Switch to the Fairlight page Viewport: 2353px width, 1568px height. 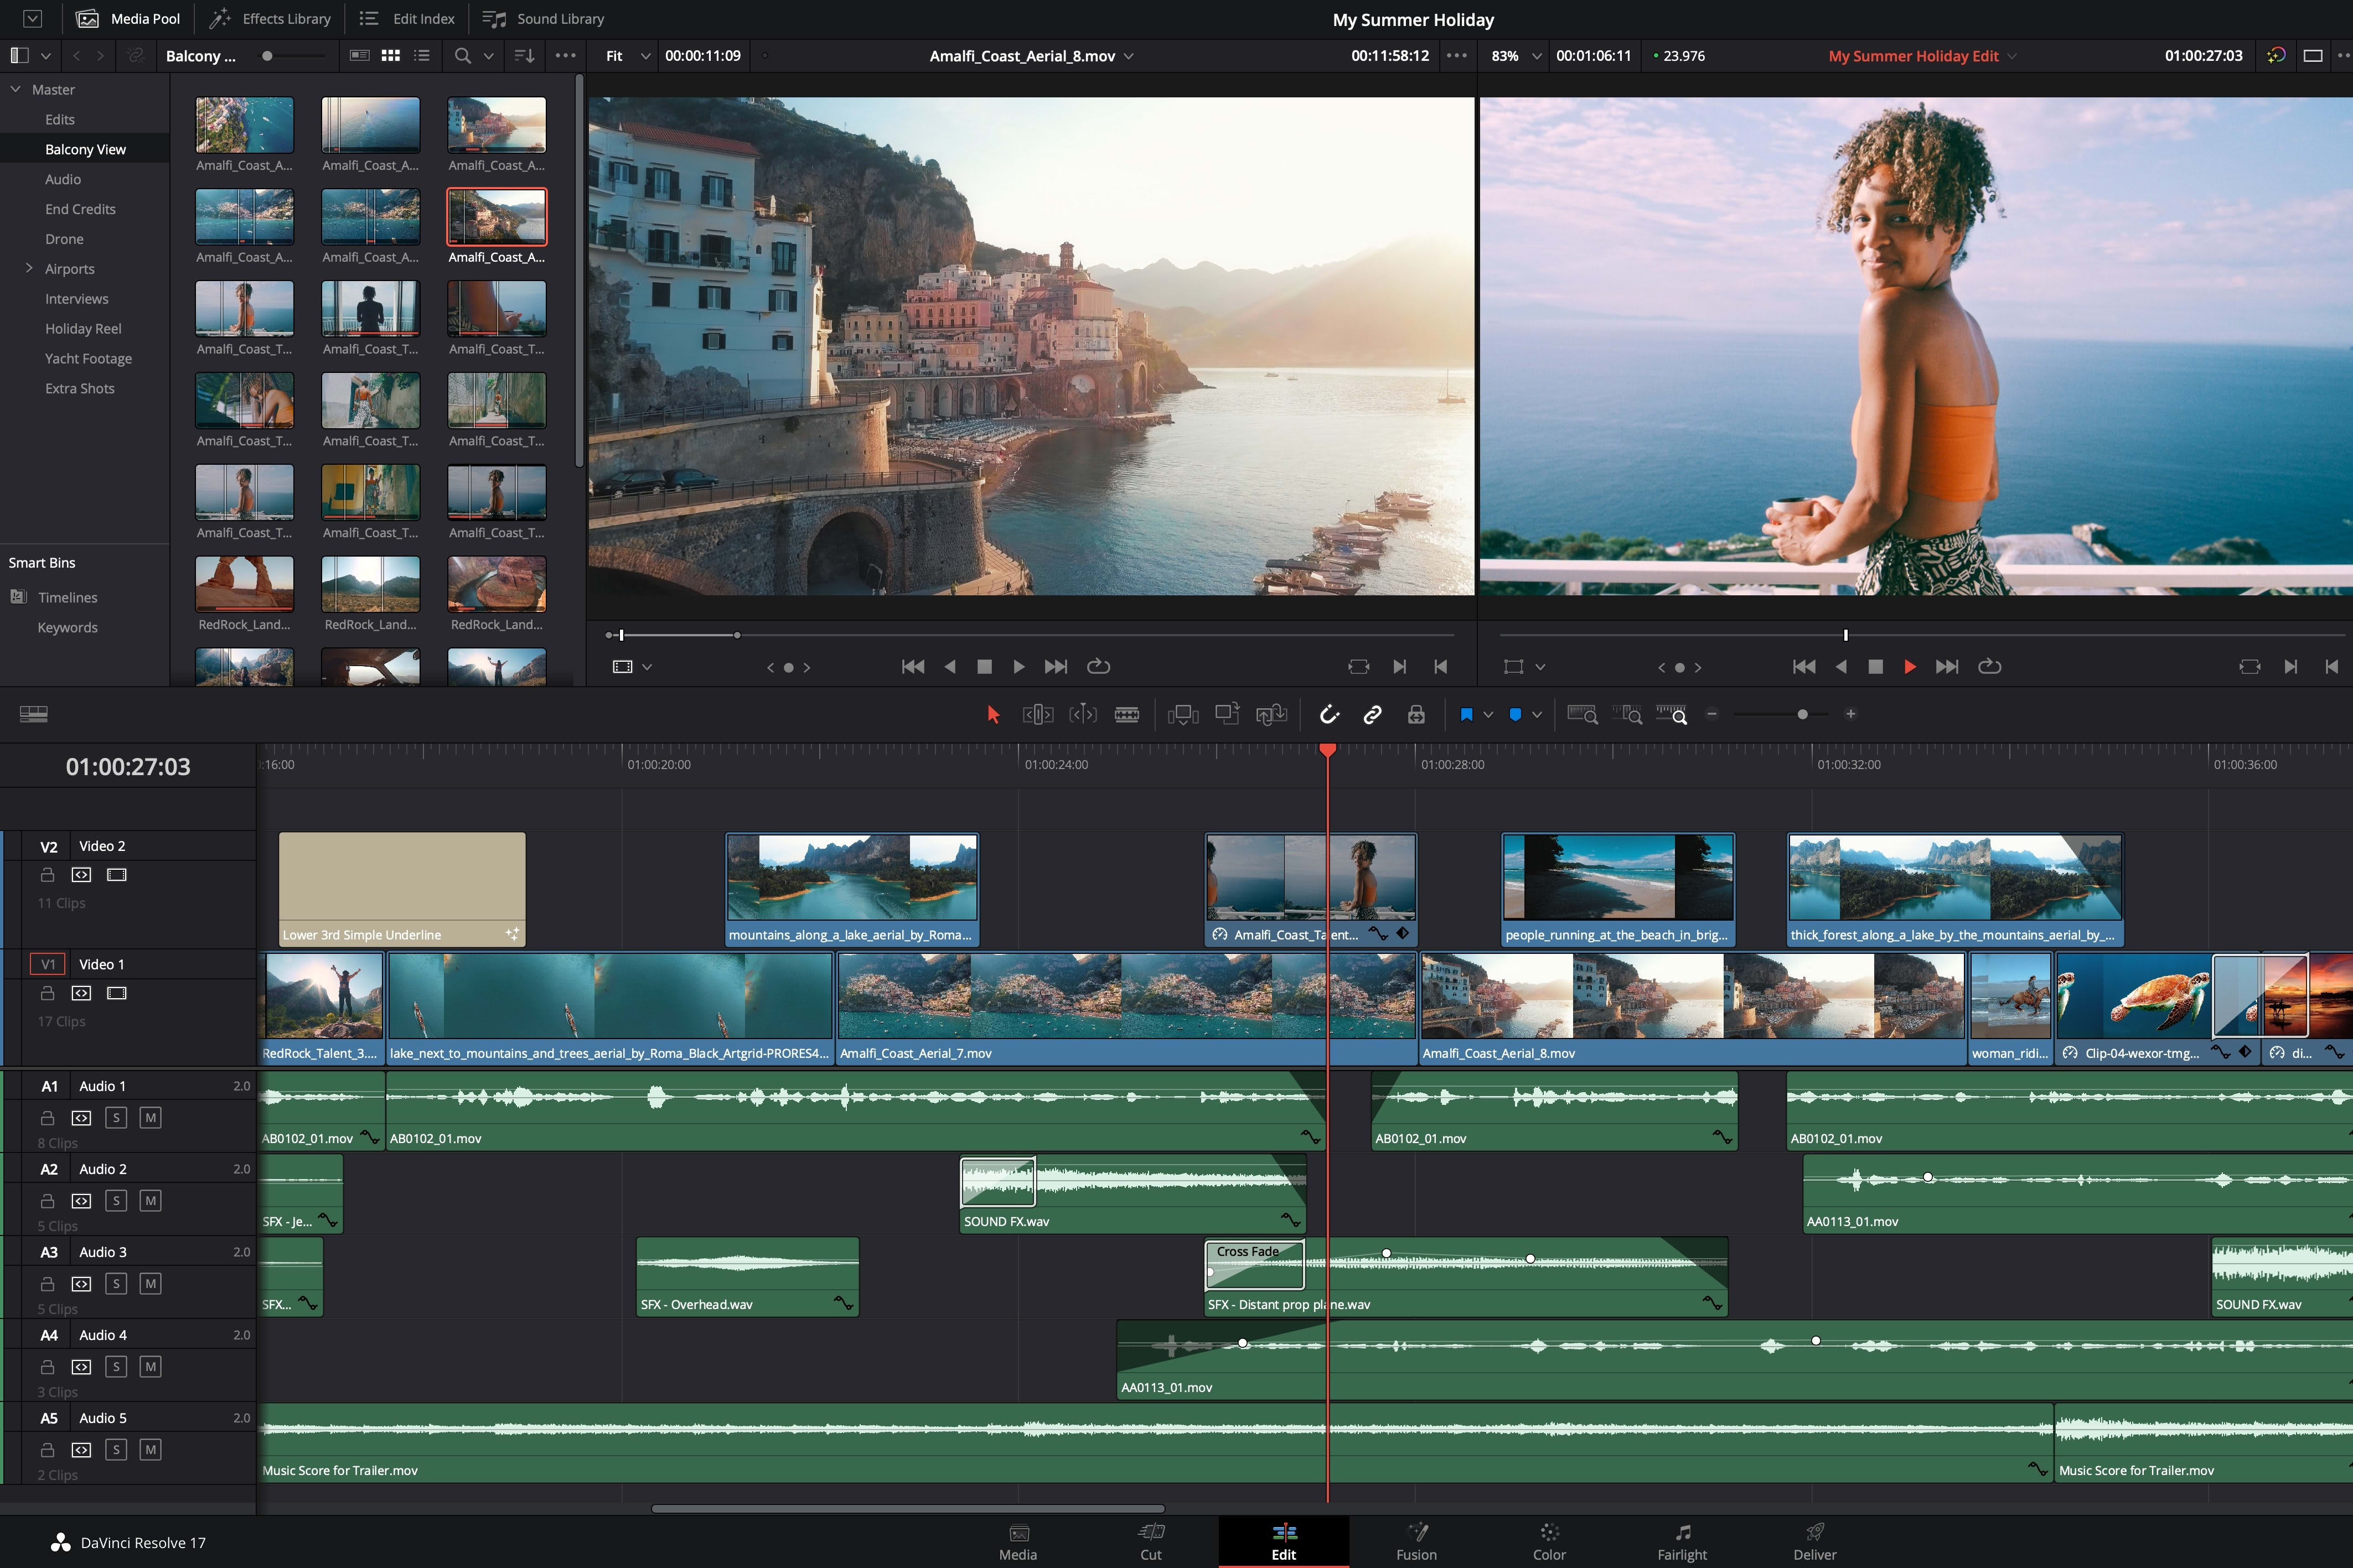pyautogui.click(x=1682, y=1541)
